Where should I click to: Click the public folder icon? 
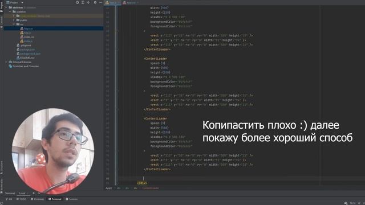(x=18, y=20)
